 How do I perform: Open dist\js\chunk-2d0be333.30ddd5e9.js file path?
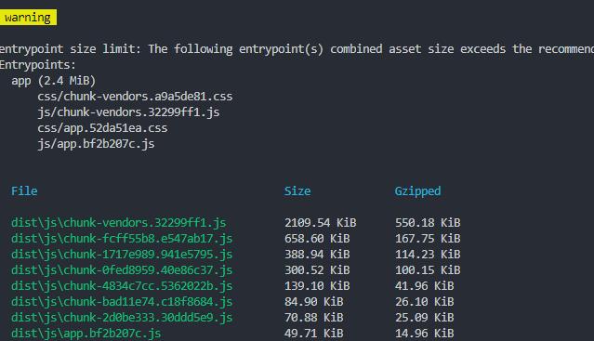point(122,318)
